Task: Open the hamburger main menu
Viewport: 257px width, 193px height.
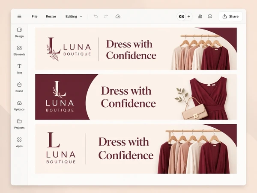Action: [19, 16]
